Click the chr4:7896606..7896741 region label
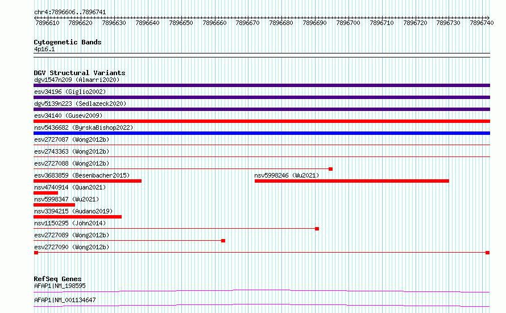 [x=70, y=13]
